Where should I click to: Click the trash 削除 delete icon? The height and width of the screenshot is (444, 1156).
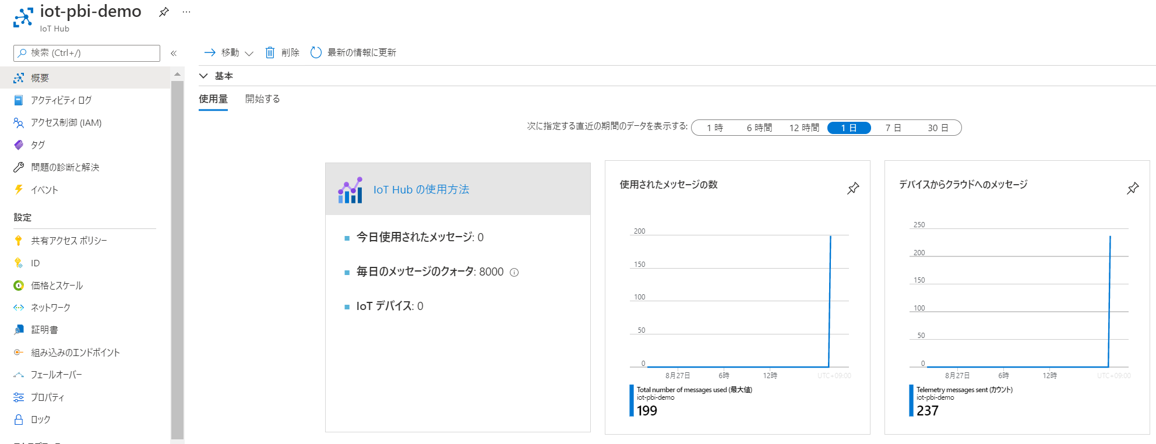coord(270,52)
